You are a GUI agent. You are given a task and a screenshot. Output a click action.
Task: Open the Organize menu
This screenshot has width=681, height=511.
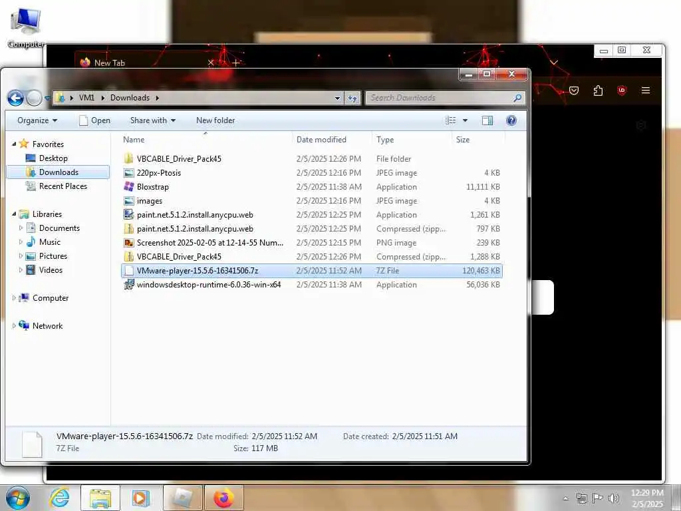pos(37,120)
